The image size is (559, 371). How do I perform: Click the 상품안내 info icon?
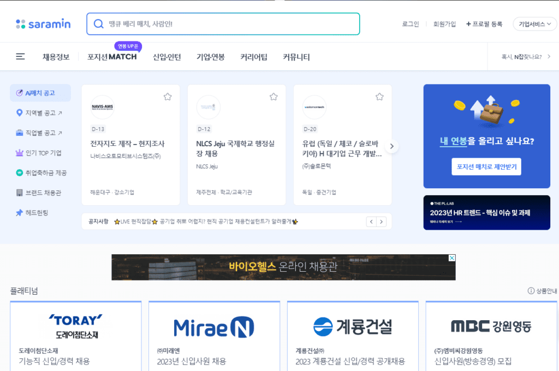531,291
